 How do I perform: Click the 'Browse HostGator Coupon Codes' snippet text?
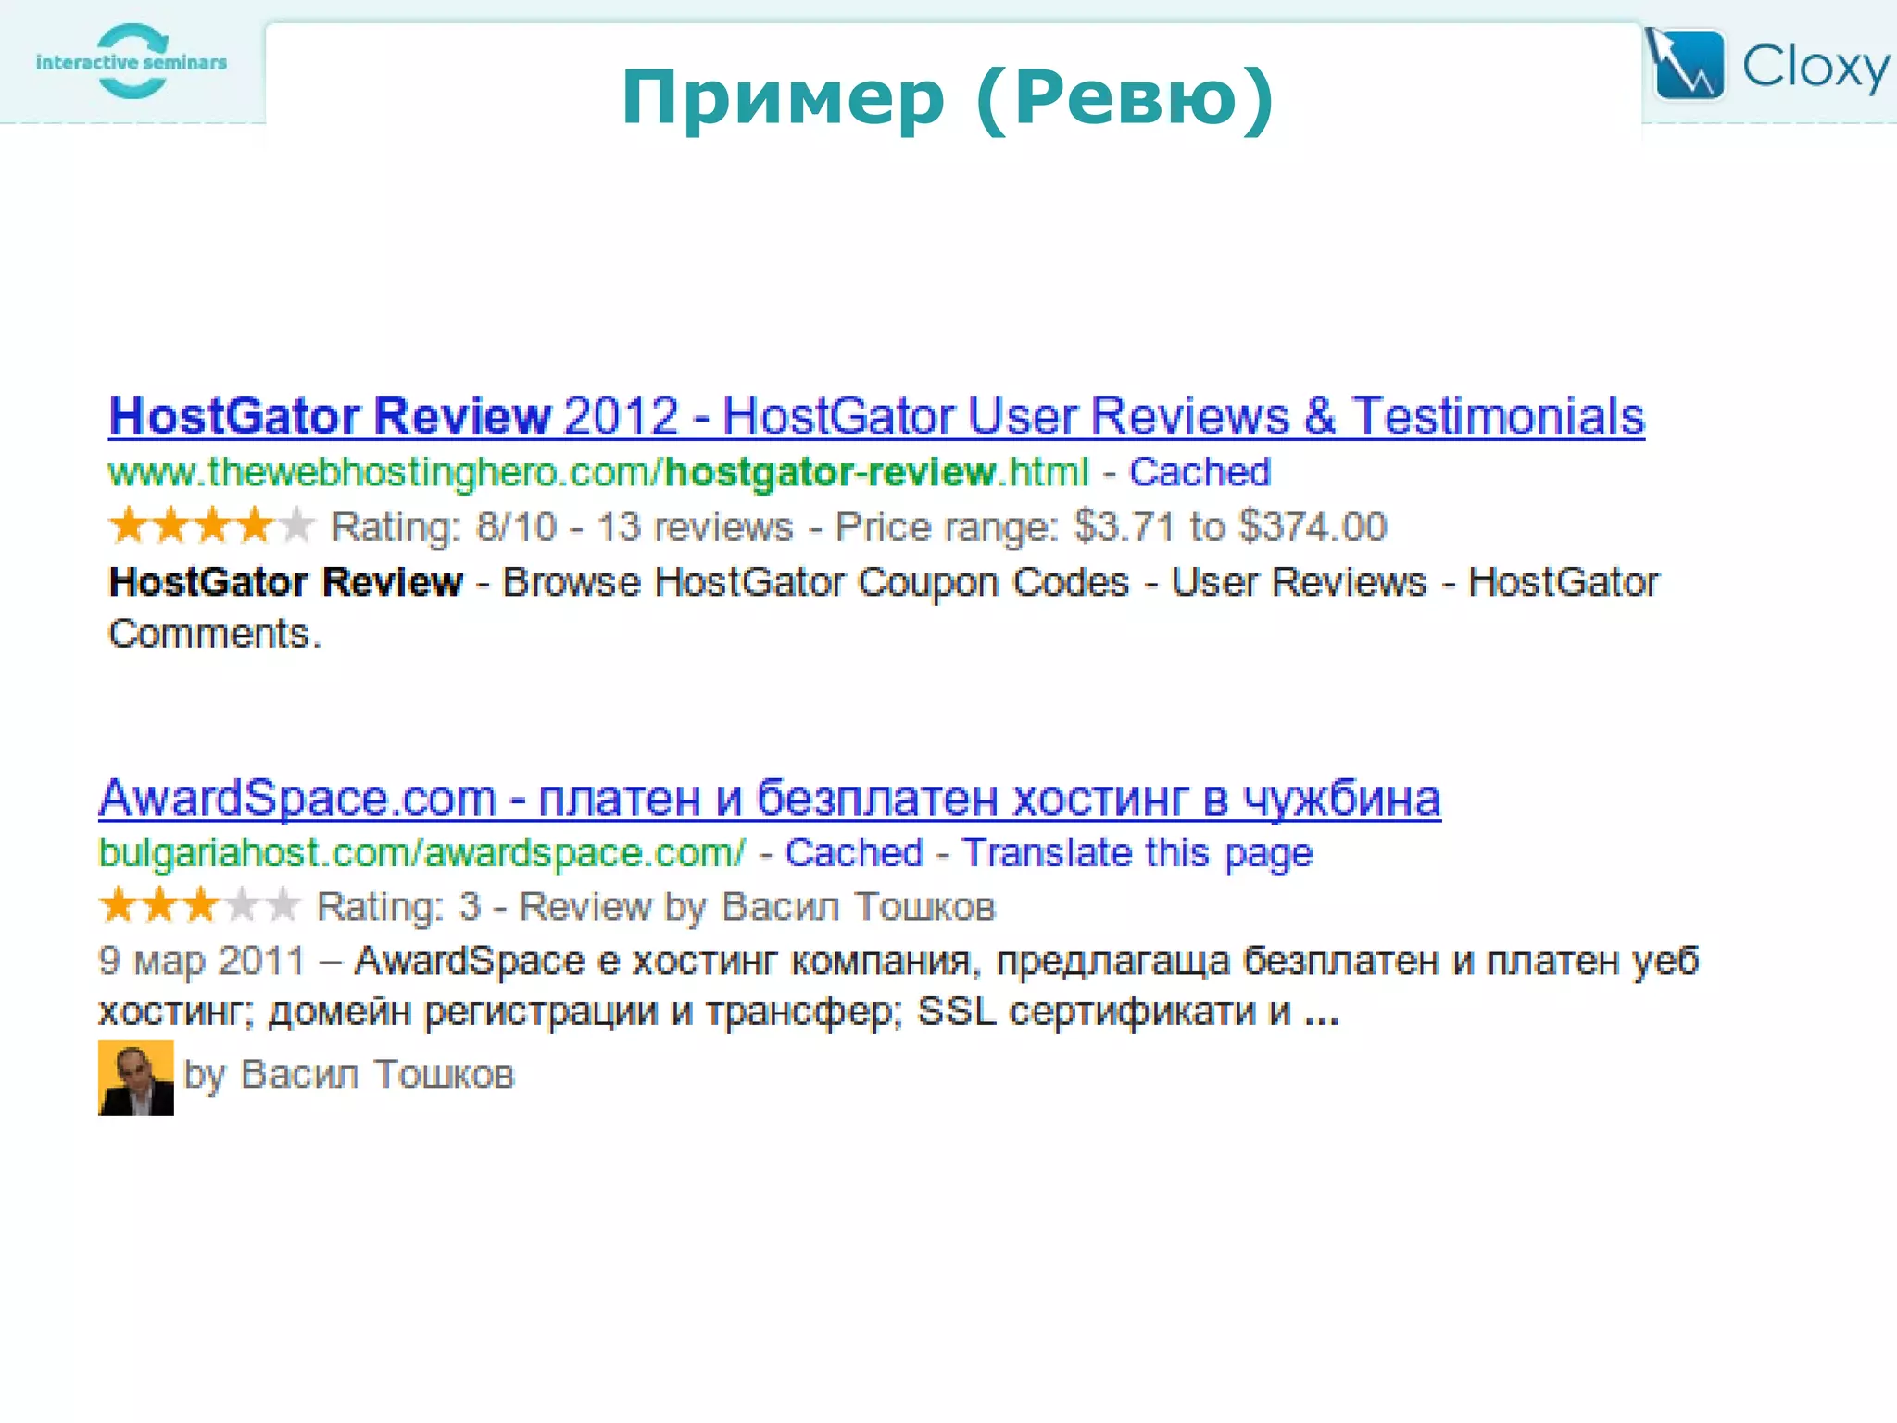[816, 583]
